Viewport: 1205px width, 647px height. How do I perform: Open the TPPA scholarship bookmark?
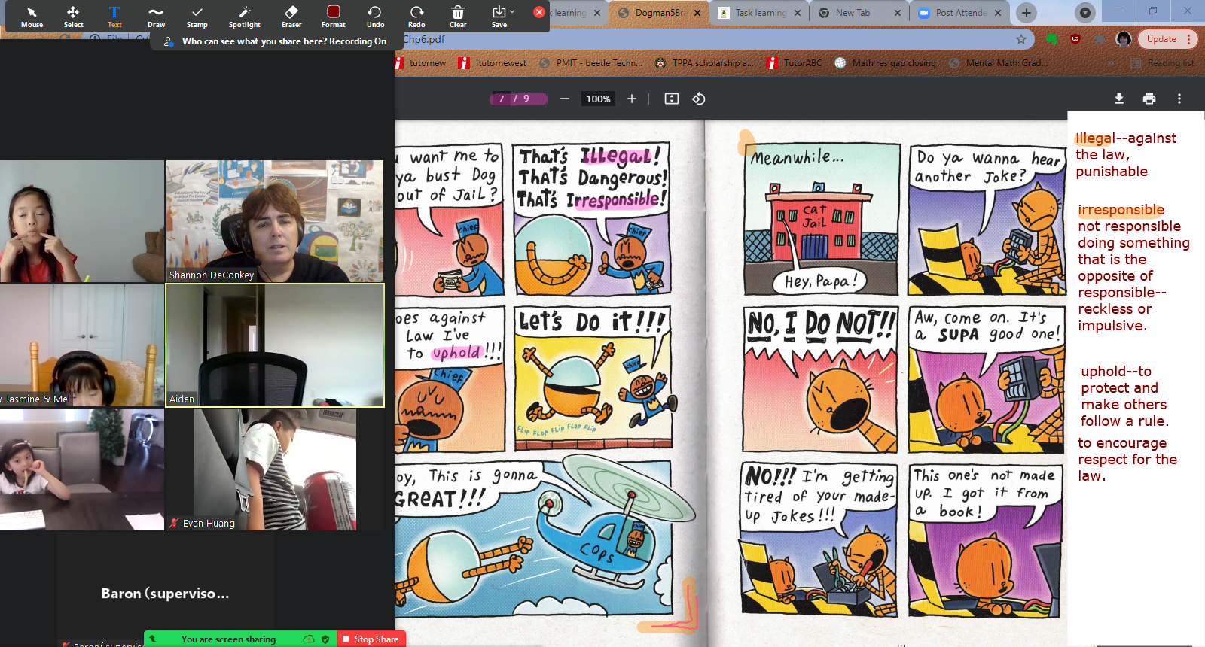[704, 63]
